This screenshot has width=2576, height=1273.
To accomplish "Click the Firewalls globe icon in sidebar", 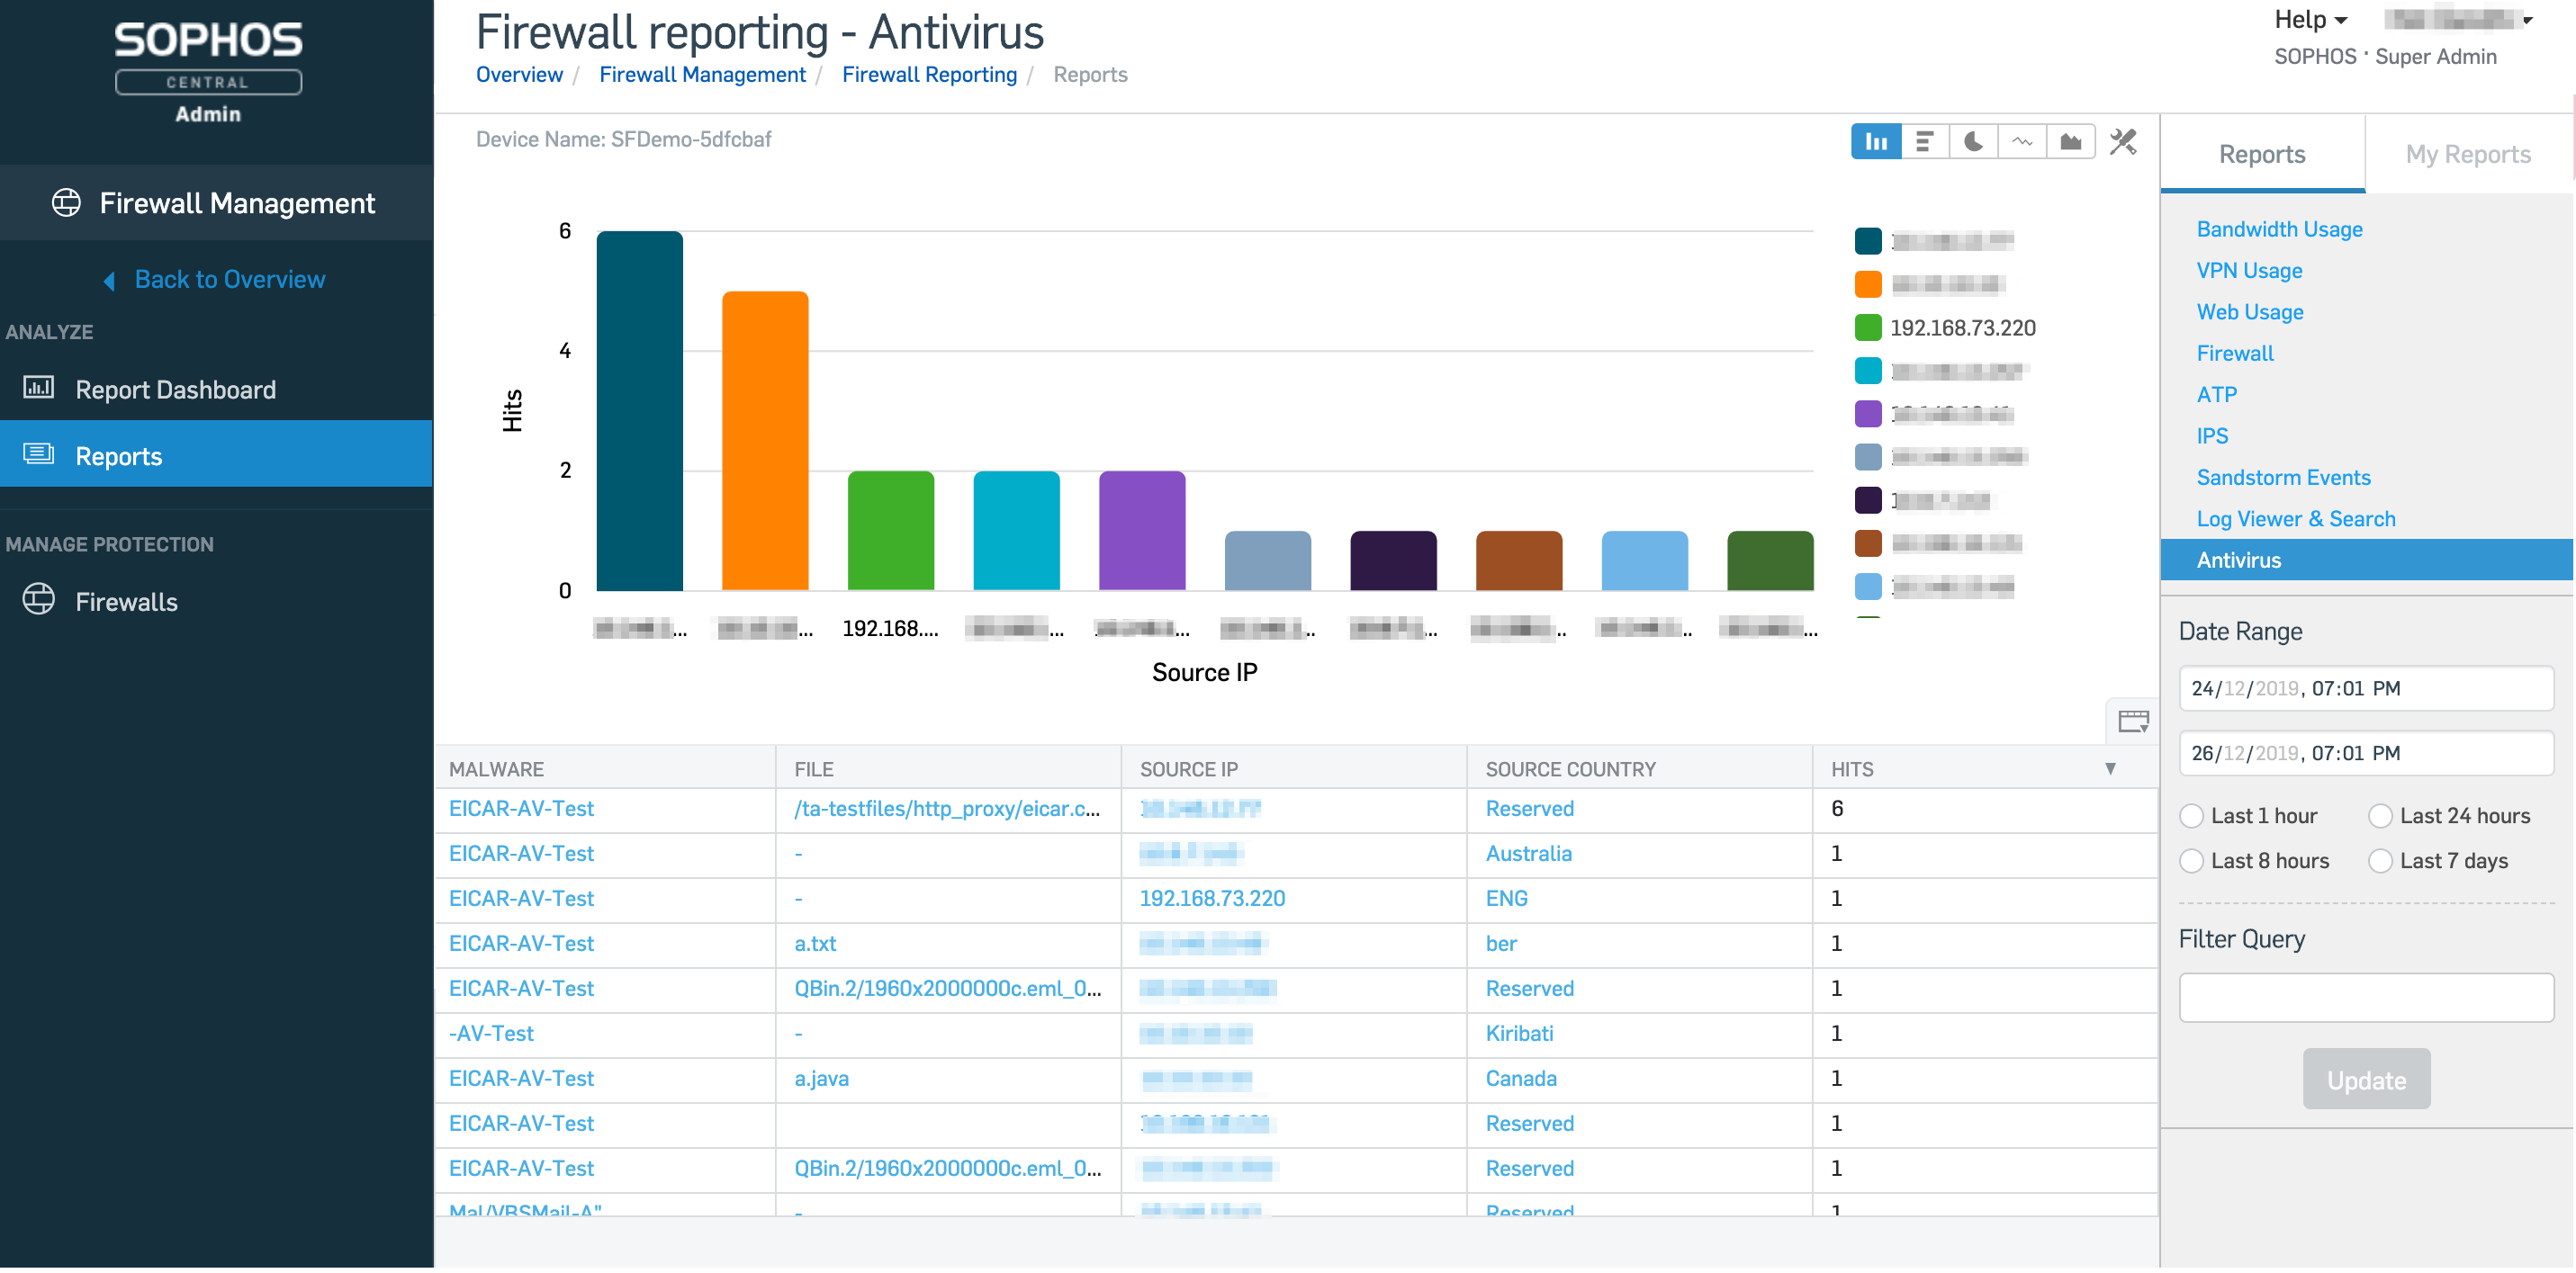I will [x=39, y=601].
